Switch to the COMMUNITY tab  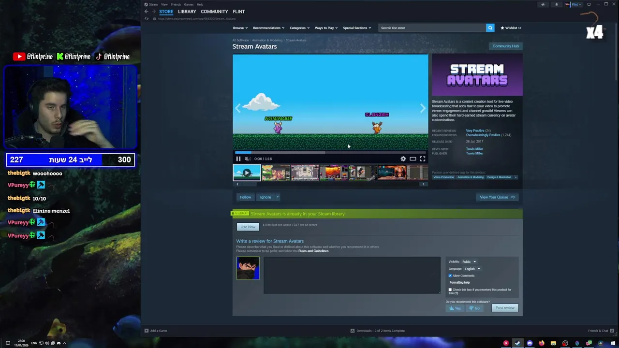(x=214, y=12)
